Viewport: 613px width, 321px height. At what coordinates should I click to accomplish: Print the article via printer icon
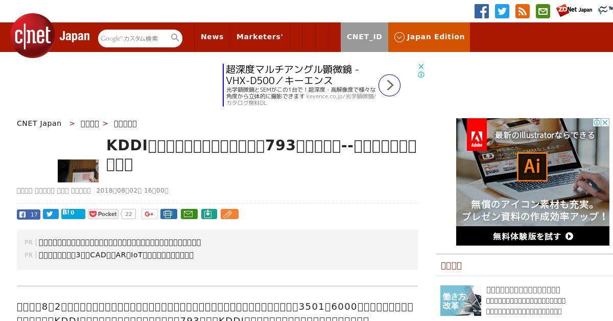pos(169,214)
